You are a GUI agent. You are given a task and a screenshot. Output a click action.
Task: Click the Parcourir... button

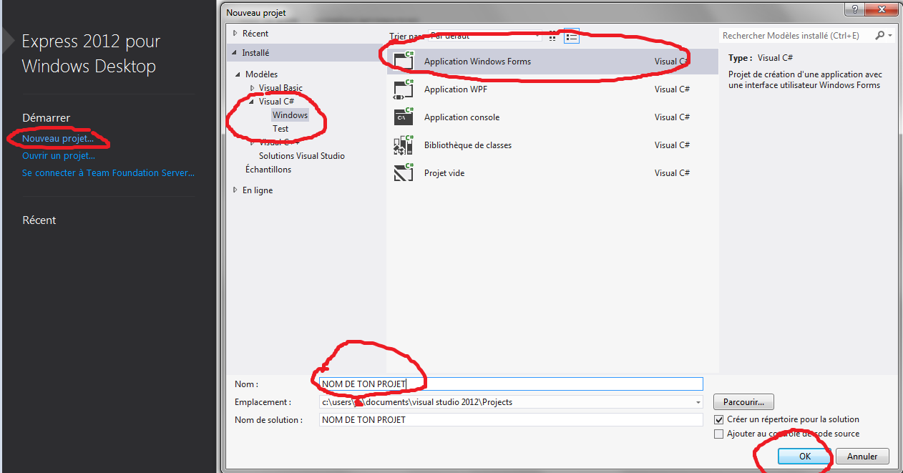click(x=744, y=402)
